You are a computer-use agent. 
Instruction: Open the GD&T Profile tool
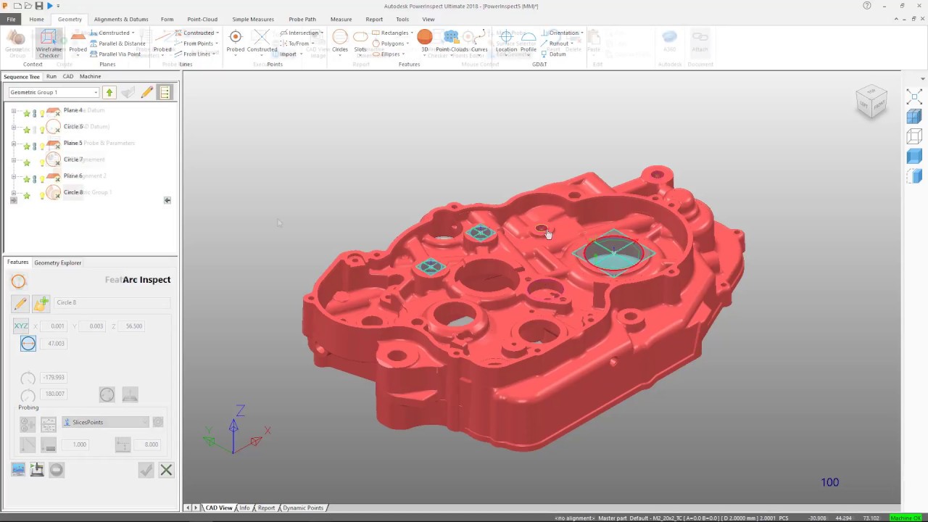528,42
